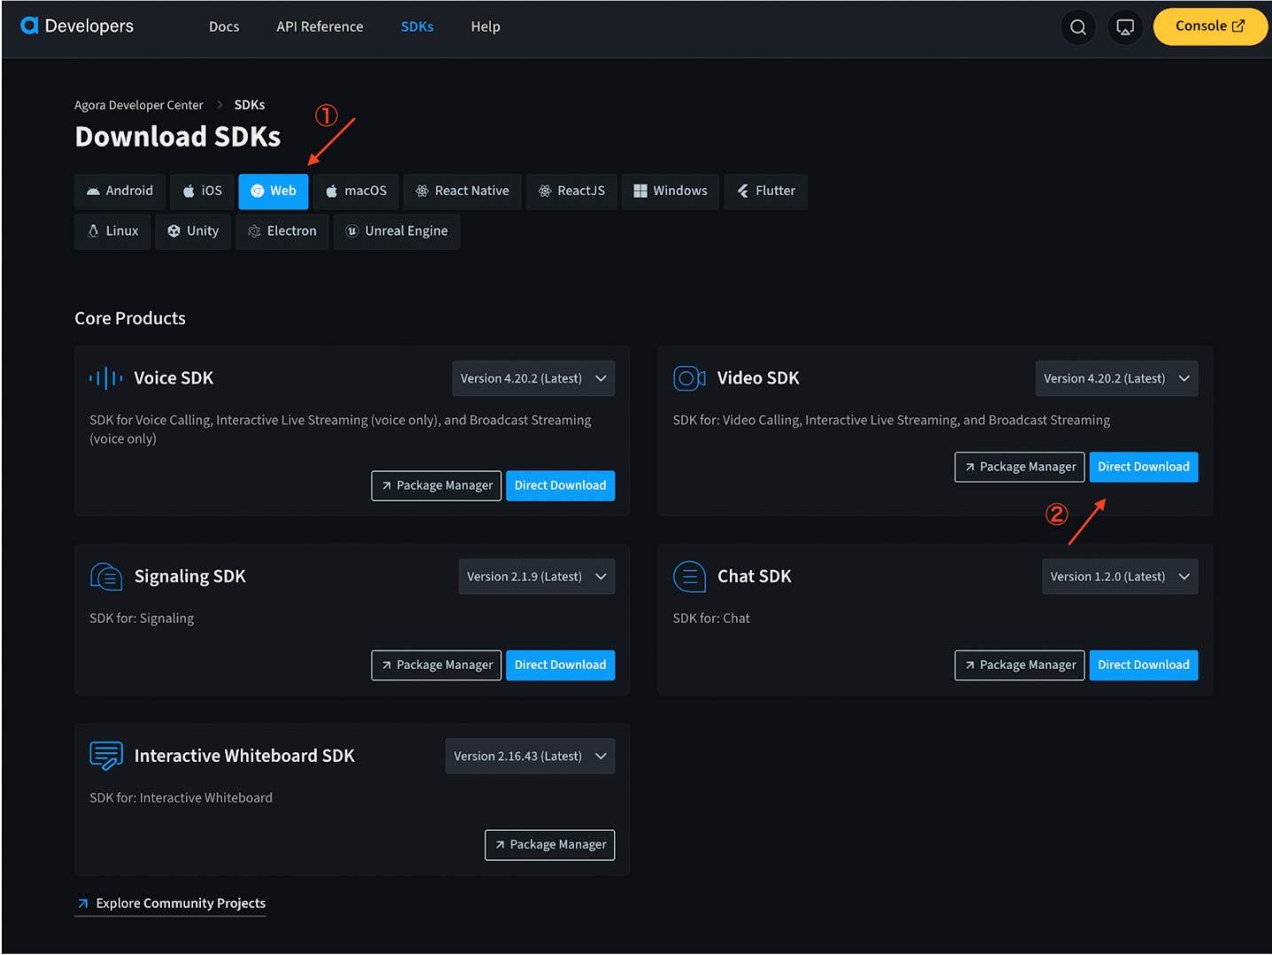
Task: Click Chat SDK Direct Download
Action: click(1144, 665)
